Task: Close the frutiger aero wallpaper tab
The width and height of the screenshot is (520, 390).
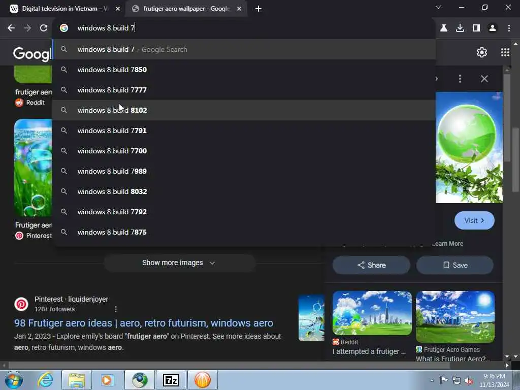Action: click(x=239, y=9)
